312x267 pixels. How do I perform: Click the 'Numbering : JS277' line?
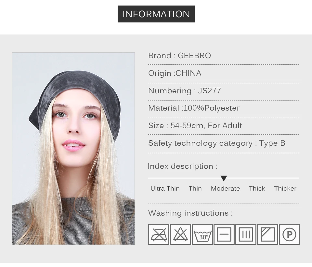185,91
